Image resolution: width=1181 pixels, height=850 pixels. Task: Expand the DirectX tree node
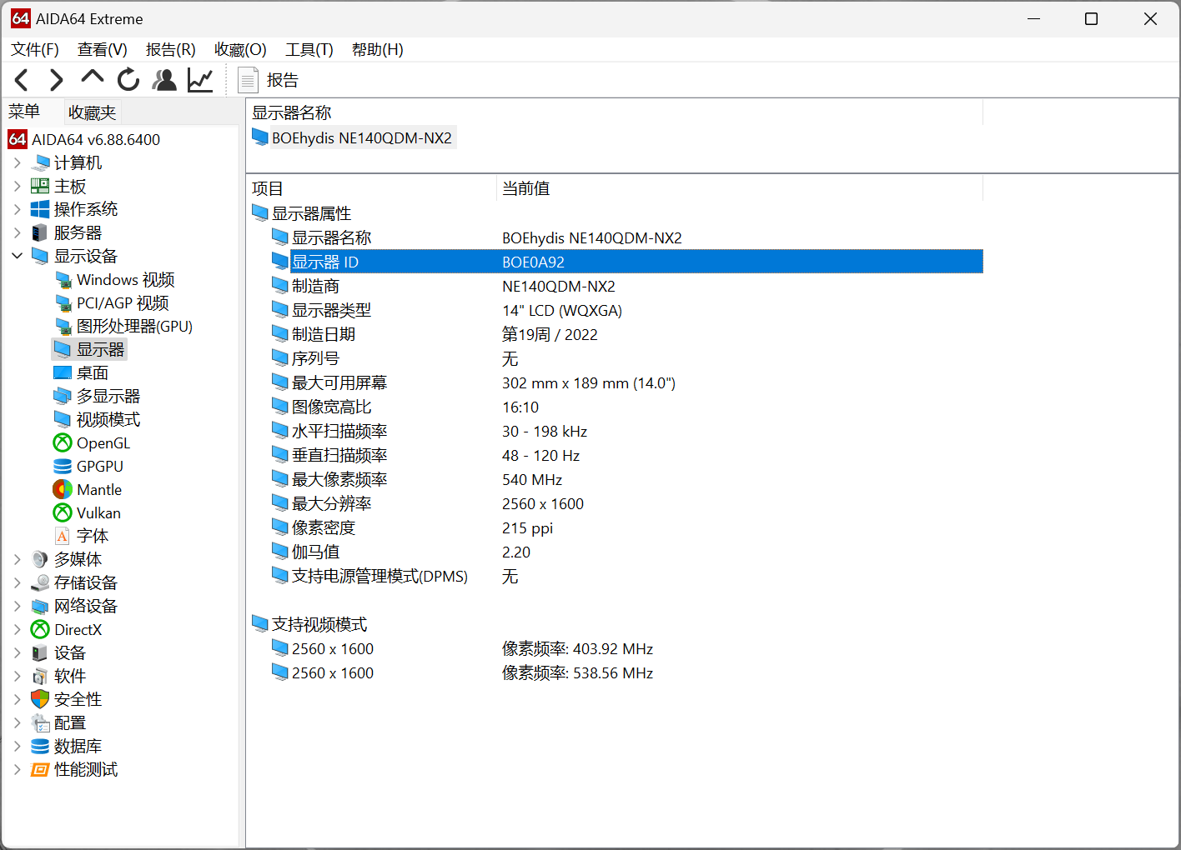(x=18, y=629)
